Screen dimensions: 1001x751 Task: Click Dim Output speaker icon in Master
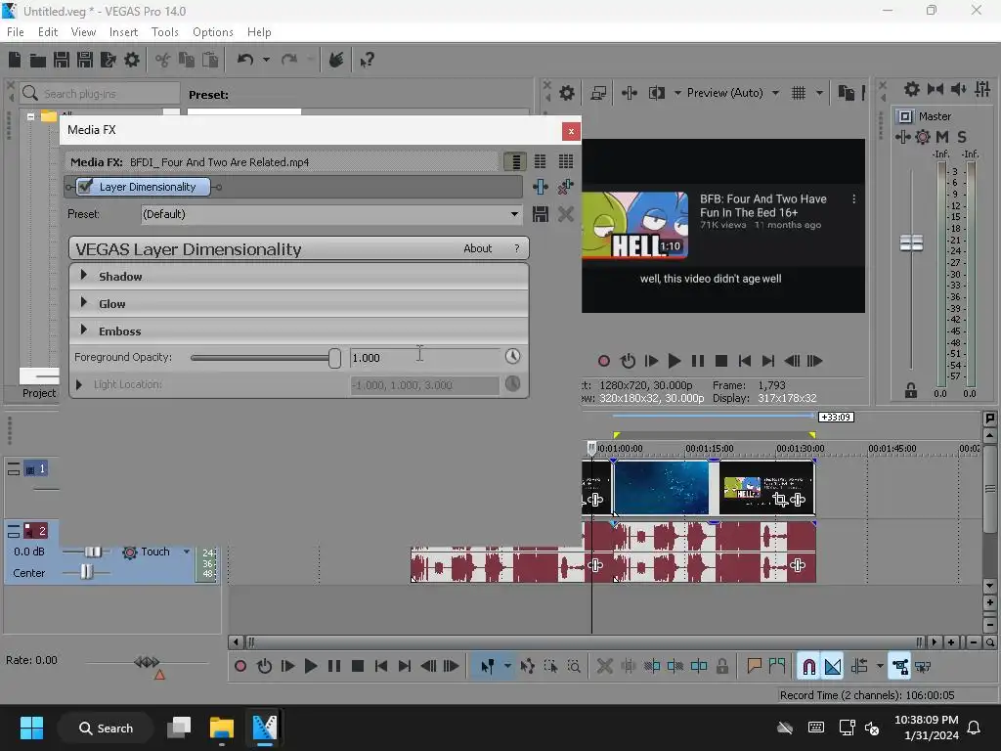[958, 89]
